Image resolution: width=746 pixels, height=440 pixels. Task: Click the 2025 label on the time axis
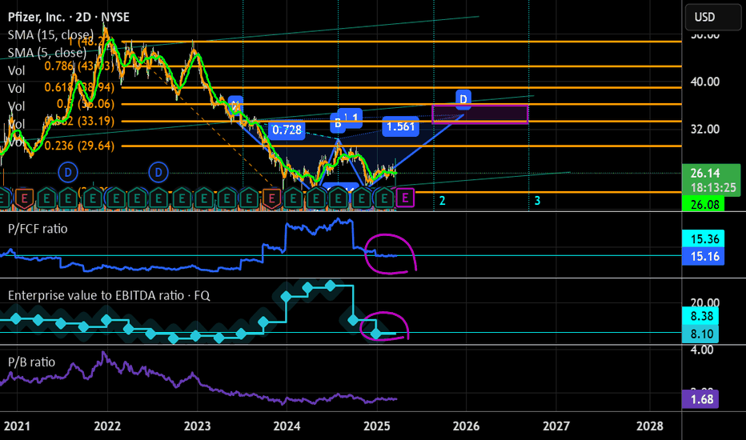click(x=377, y=426)
